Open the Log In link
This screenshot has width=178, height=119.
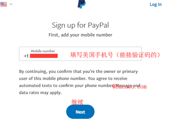point(156,5)
